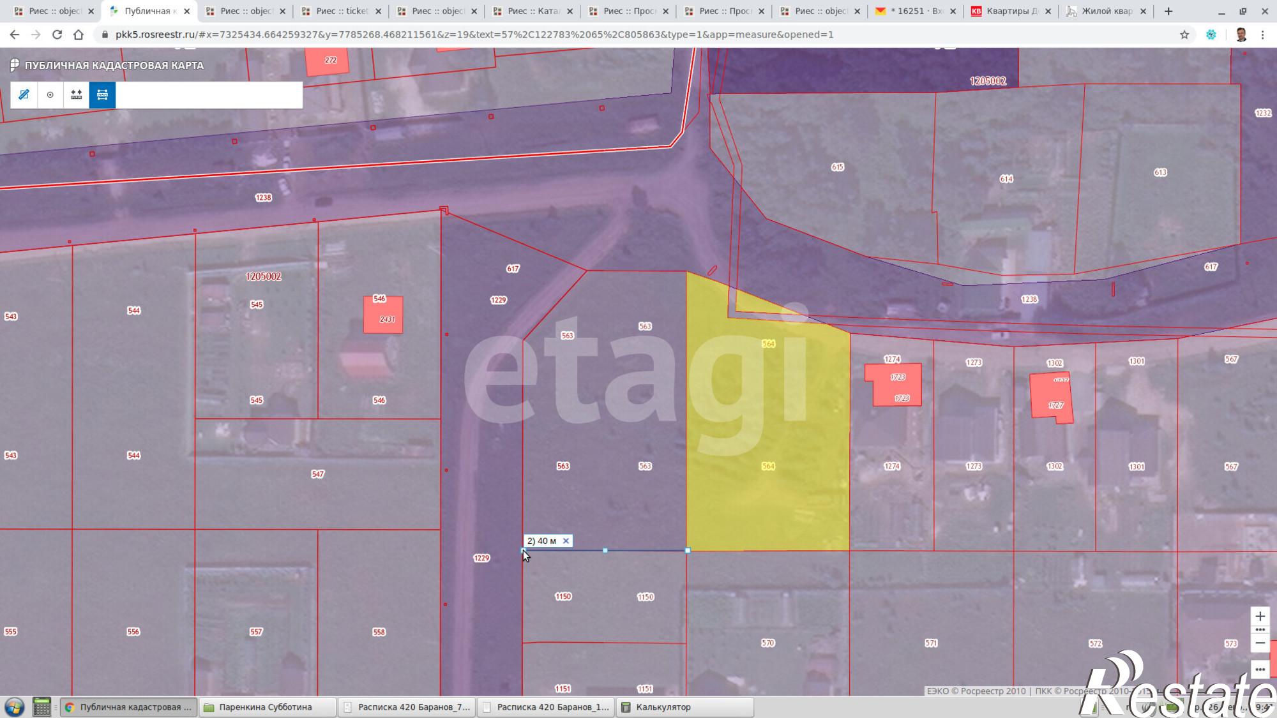This screenshot has height=718, width=1277.
Task: Open a new browser tab
Action: coord(1168,11)
